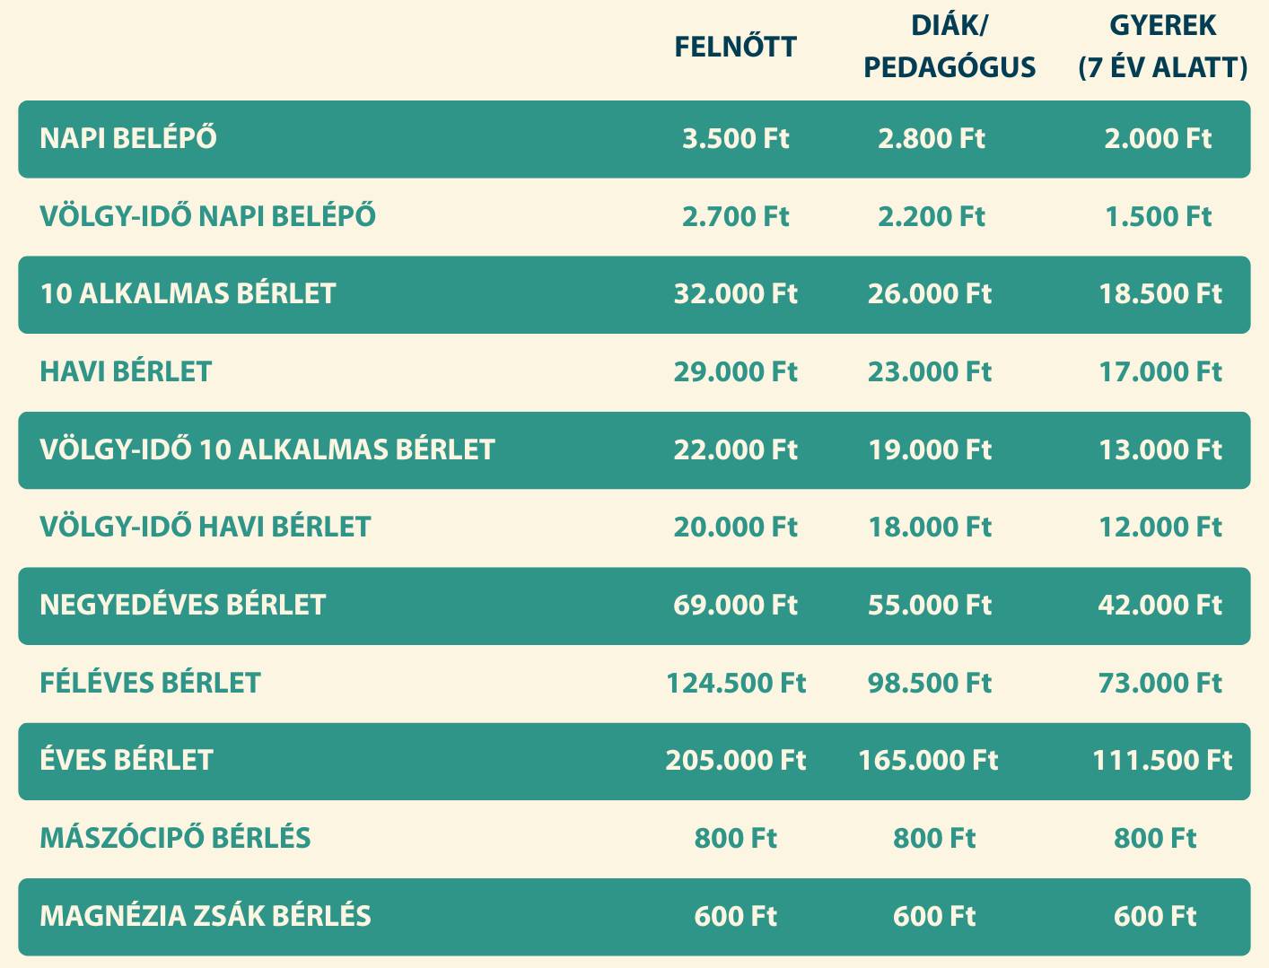Select the NAPI BELÉPŐ row label

(128, 139)
